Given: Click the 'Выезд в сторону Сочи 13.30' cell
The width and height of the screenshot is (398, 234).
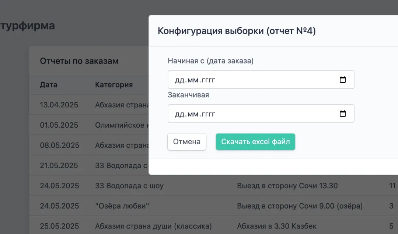Looking at the screenshot, I should coord(287,186).
